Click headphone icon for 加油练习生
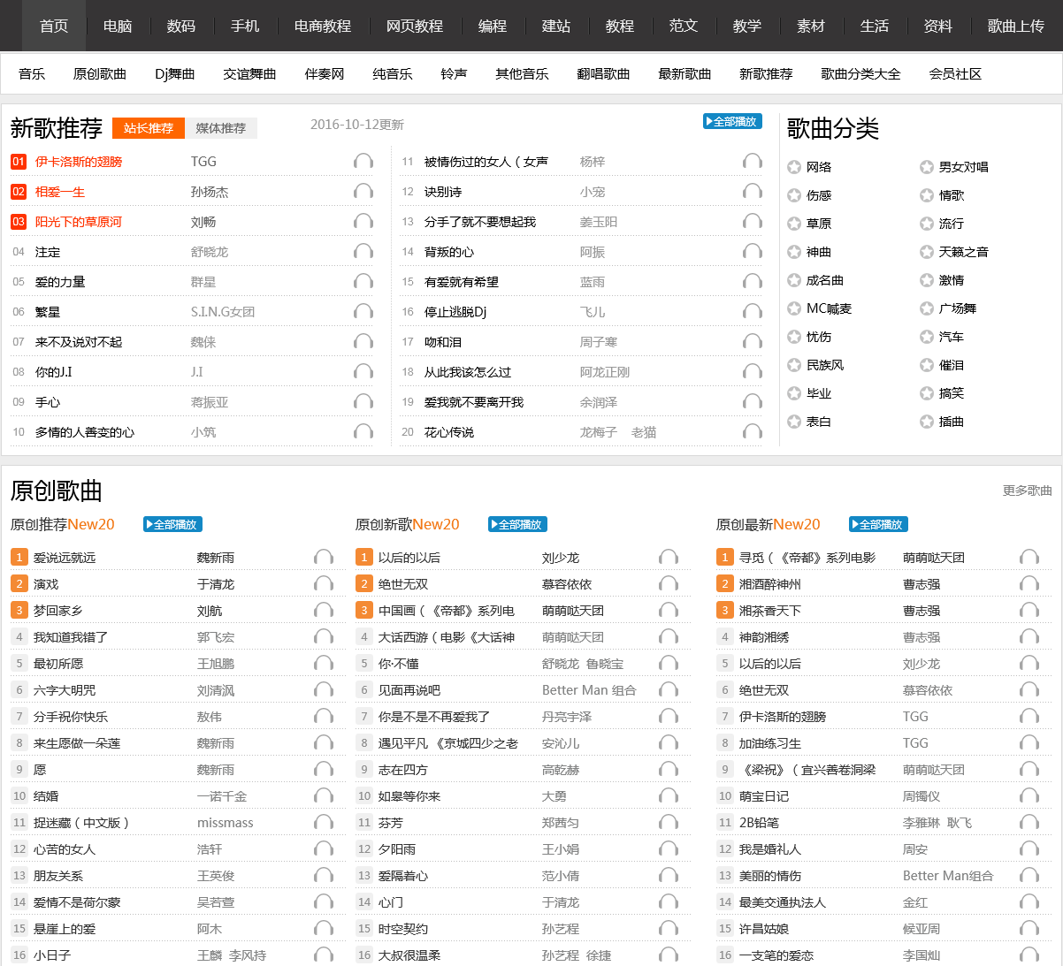This screenshot has height=966, width=1063. tap(1029, 742)
